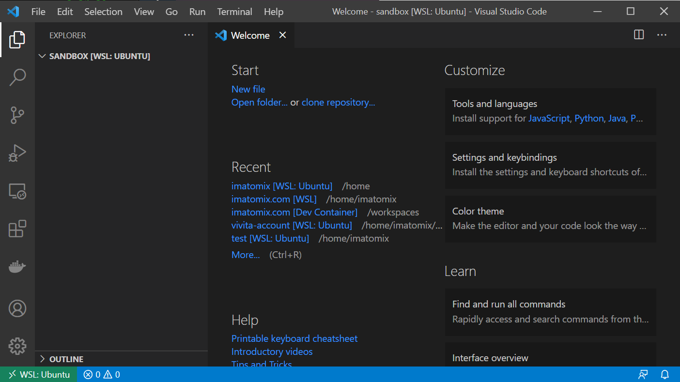Screen dimensions: 680x382
Task: Open the Remote Explorer icon
Action: pos(17,191)
